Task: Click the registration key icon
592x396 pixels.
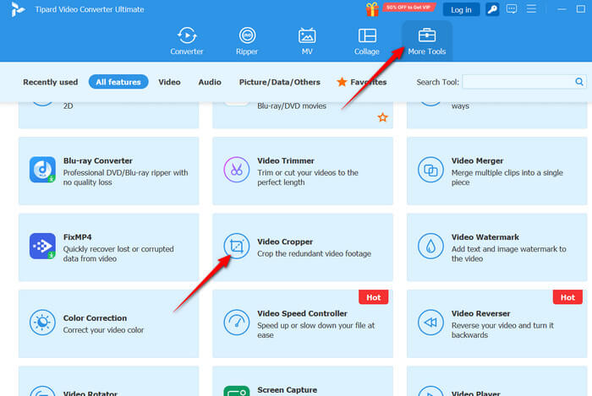Action: (x=492, y=9)
